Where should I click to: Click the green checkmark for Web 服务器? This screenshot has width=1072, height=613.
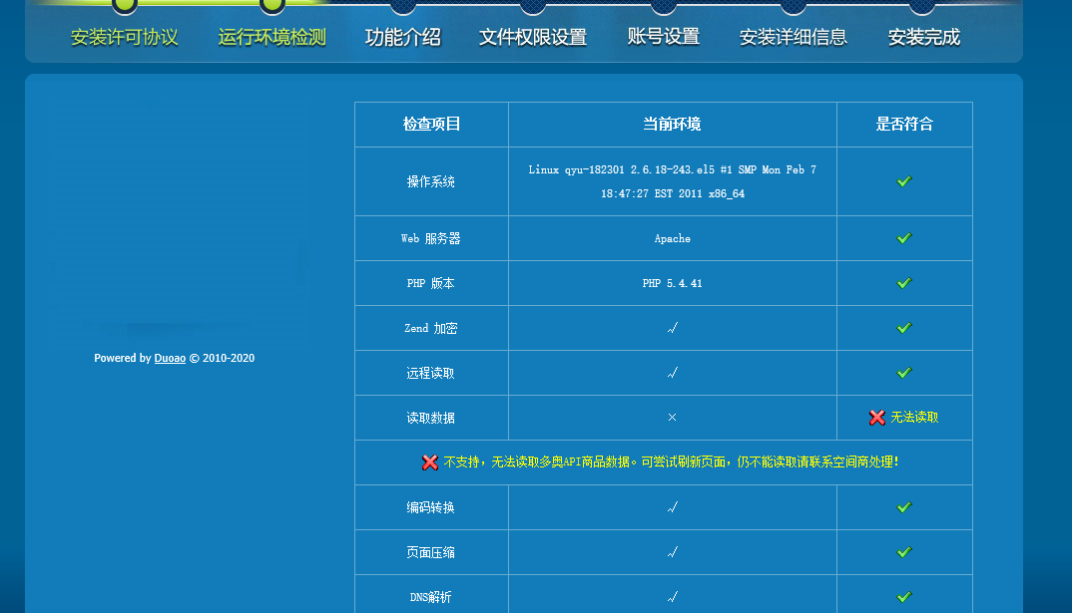(x=903, y=238)
